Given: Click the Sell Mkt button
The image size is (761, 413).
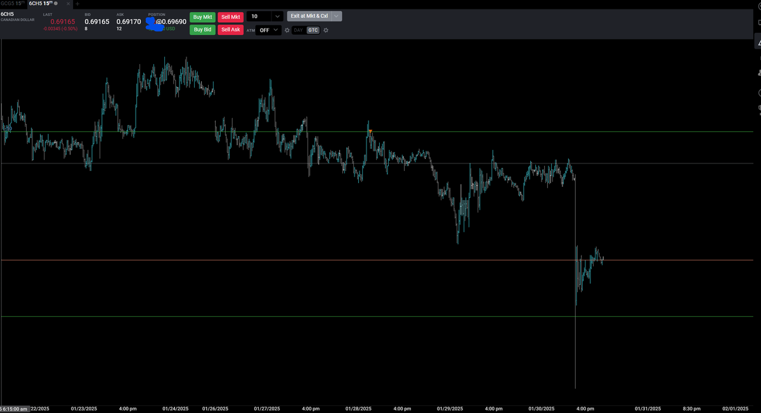Looking at the screenshot, I should pyautogui.click(x=230, y=16).
